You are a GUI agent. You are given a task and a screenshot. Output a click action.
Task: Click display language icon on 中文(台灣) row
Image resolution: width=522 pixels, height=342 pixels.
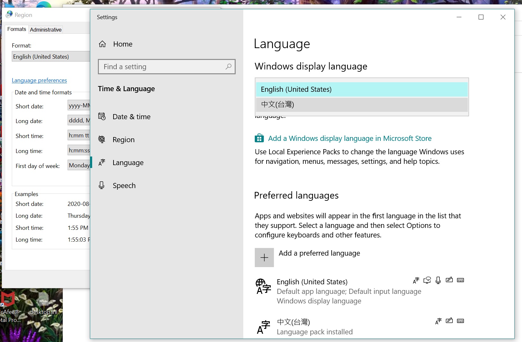point(438,321)
